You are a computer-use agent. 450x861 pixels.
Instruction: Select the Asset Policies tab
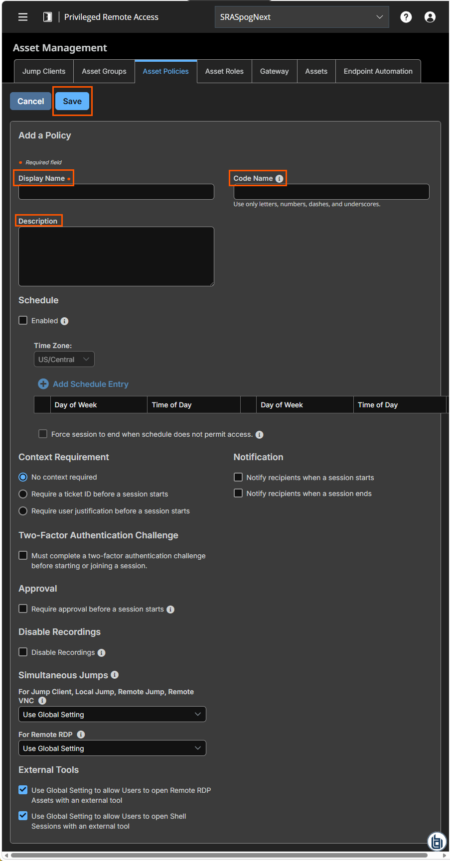(166, 71)
